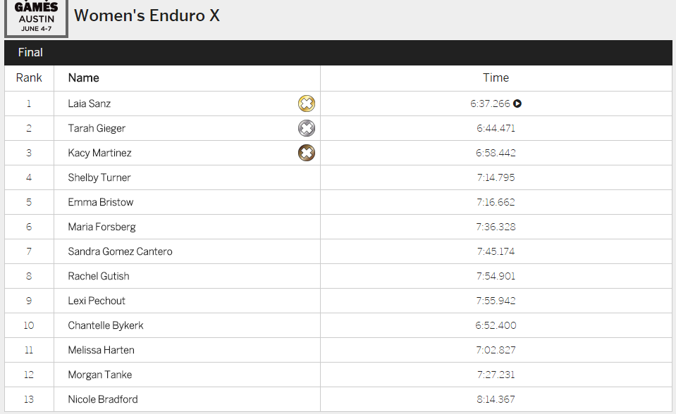The image size is (676, 414).
Task: Click Chantelle Bykerk's time 6:52.400
Action: [496, 325]
